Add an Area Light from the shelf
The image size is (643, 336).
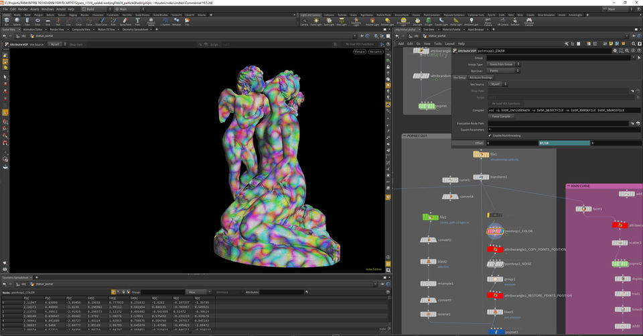coord(341,21)
